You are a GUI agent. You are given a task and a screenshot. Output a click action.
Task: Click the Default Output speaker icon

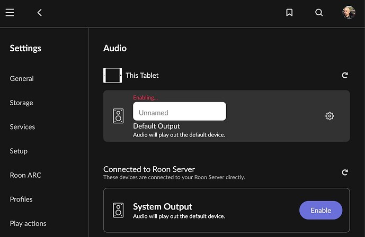click(118, 116)
